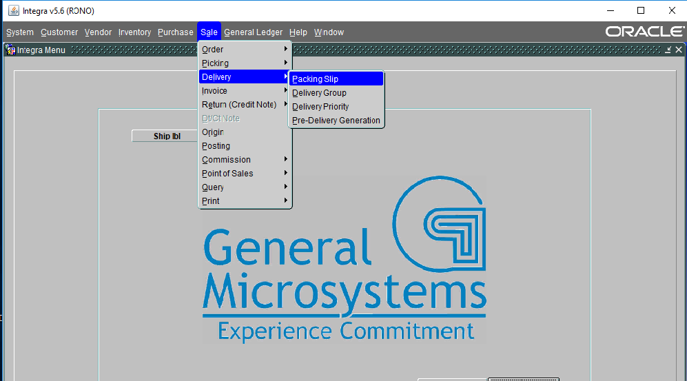The width and height of the screenshot is (687, 381).
Task: Click the Integra Menu window icon
Action: [10, 50]
